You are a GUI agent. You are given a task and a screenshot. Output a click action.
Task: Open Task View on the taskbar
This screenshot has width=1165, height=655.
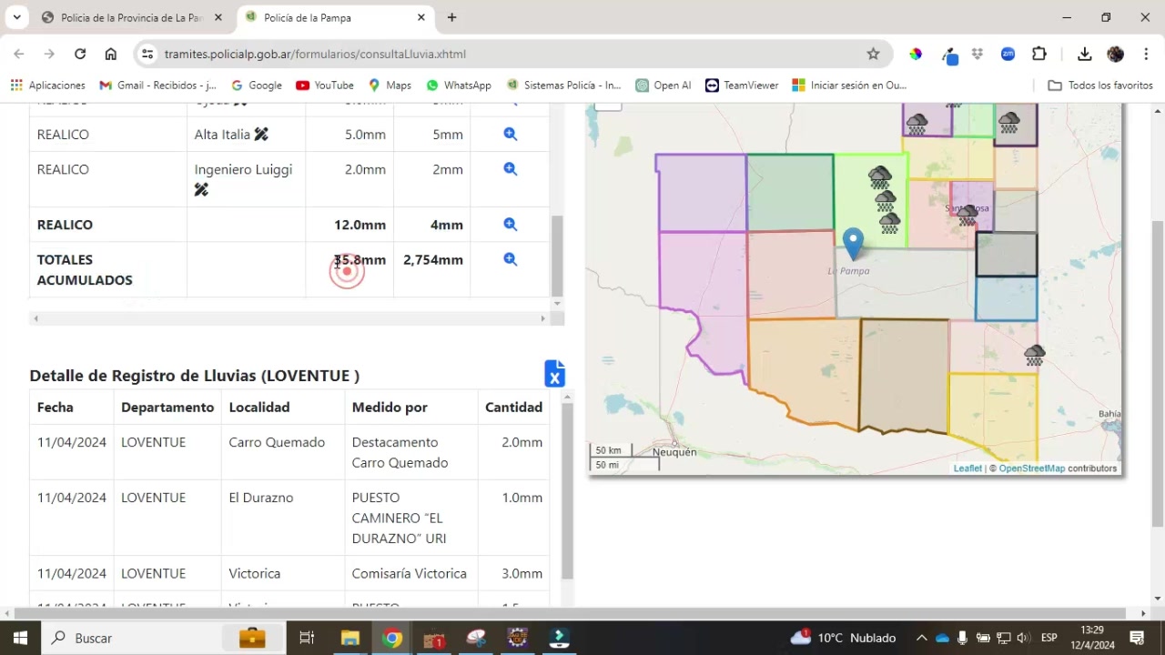307,638
